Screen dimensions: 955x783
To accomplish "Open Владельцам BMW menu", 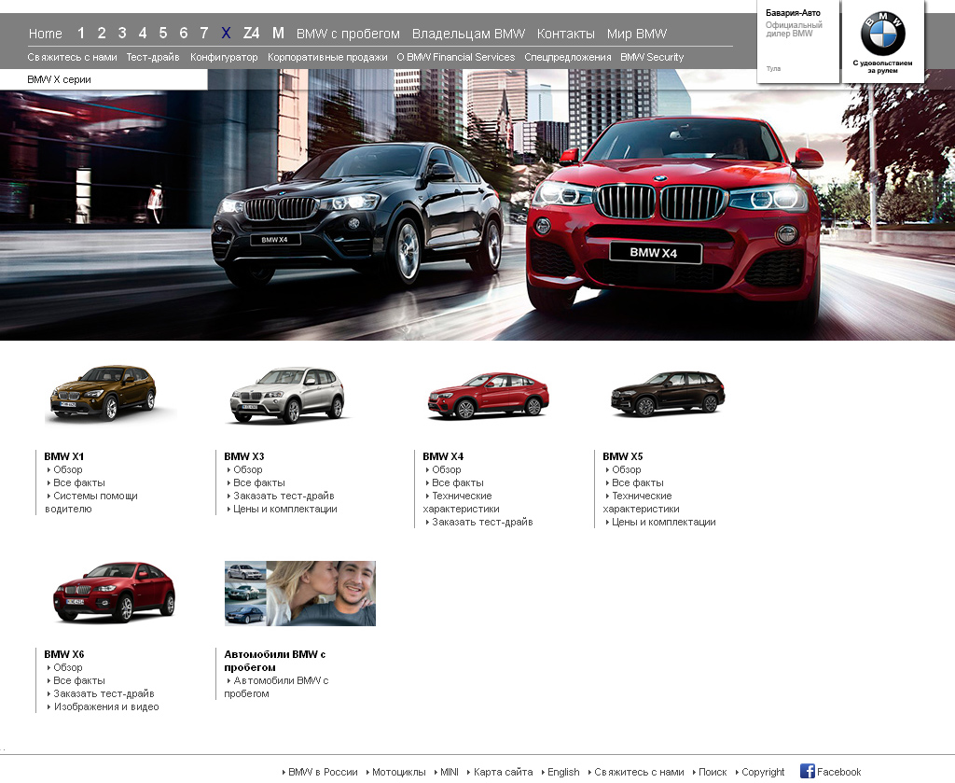I will [468, 34].
